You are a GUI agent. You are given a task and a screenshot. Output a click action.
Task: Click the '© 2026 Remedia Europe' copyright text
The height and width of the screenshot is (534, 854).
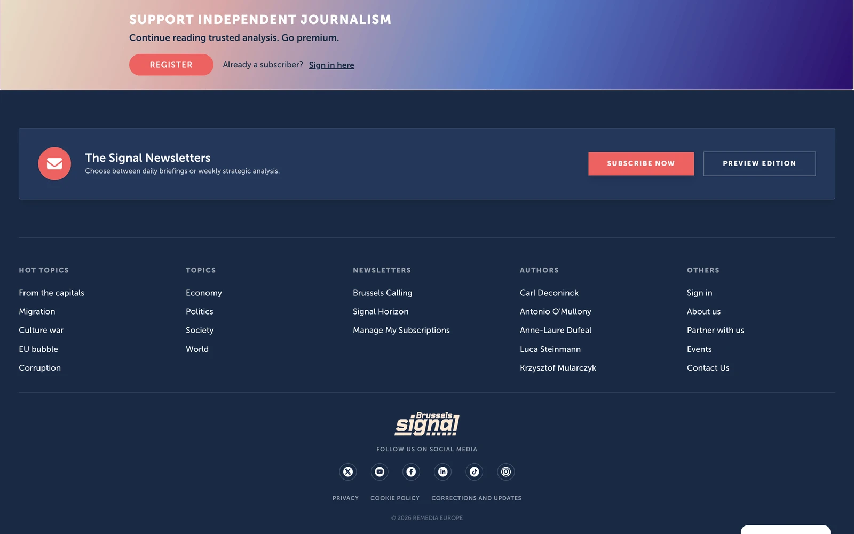pyautogui.click(x=427, y=518)
